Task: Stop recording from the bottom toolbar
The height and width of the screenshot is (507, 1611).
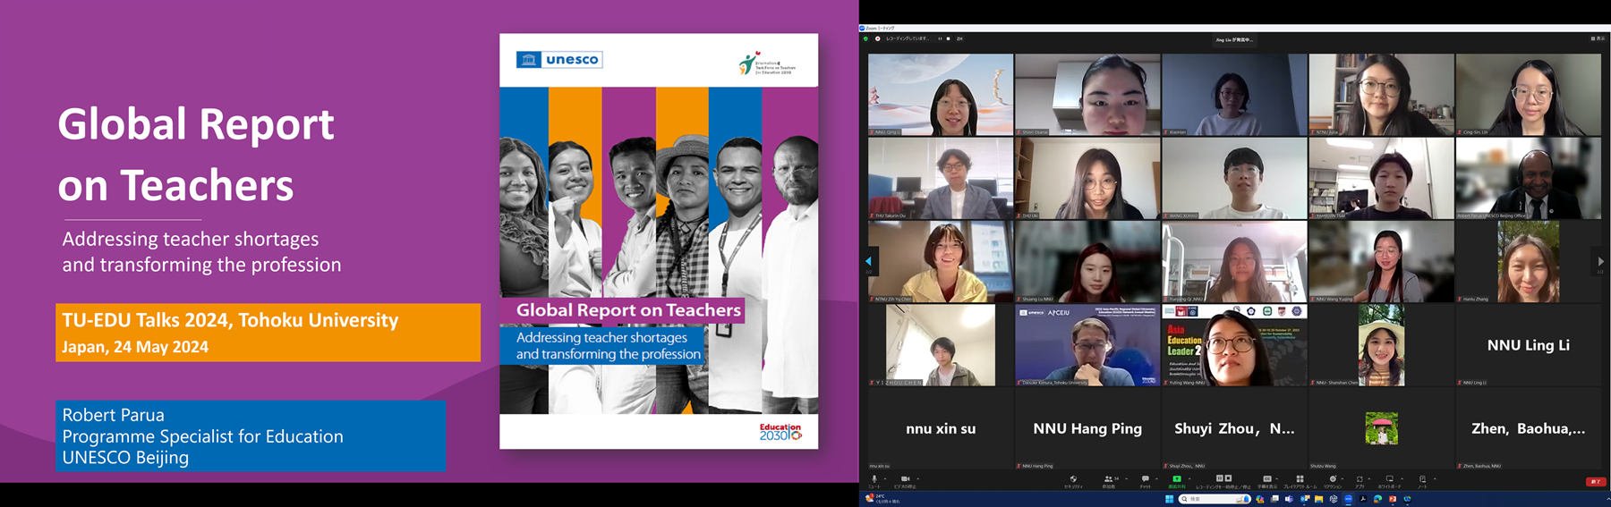Action: click(x=1228, y=478)
